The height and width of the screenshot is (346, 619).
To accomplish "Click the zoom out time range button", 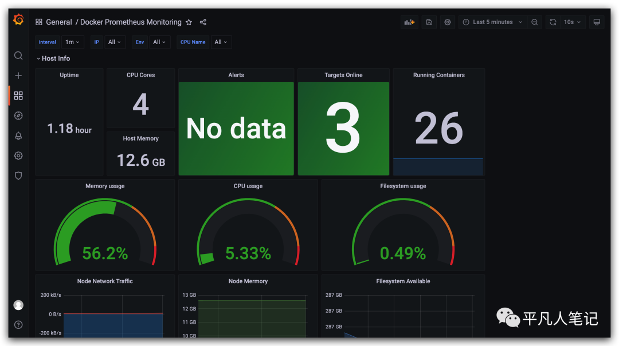I will point(534,22).
